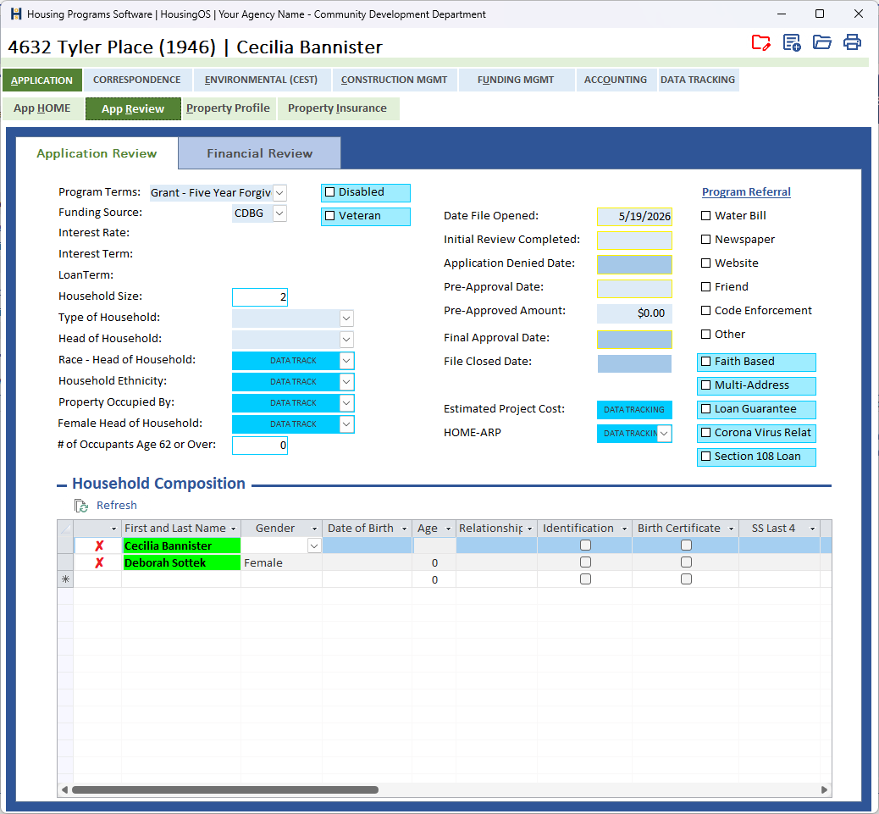
Task: Open the DATA TRACKING tab
Action: [698, 80]
